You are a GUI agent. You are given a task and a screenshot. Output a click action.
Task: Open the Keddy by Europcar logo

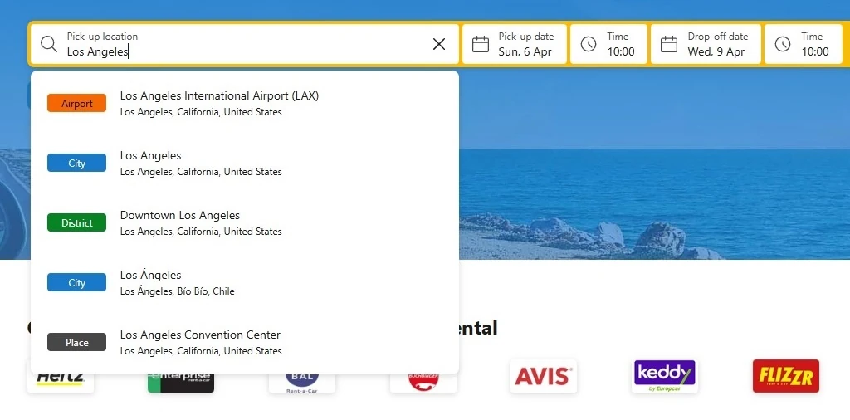point(665,376)
